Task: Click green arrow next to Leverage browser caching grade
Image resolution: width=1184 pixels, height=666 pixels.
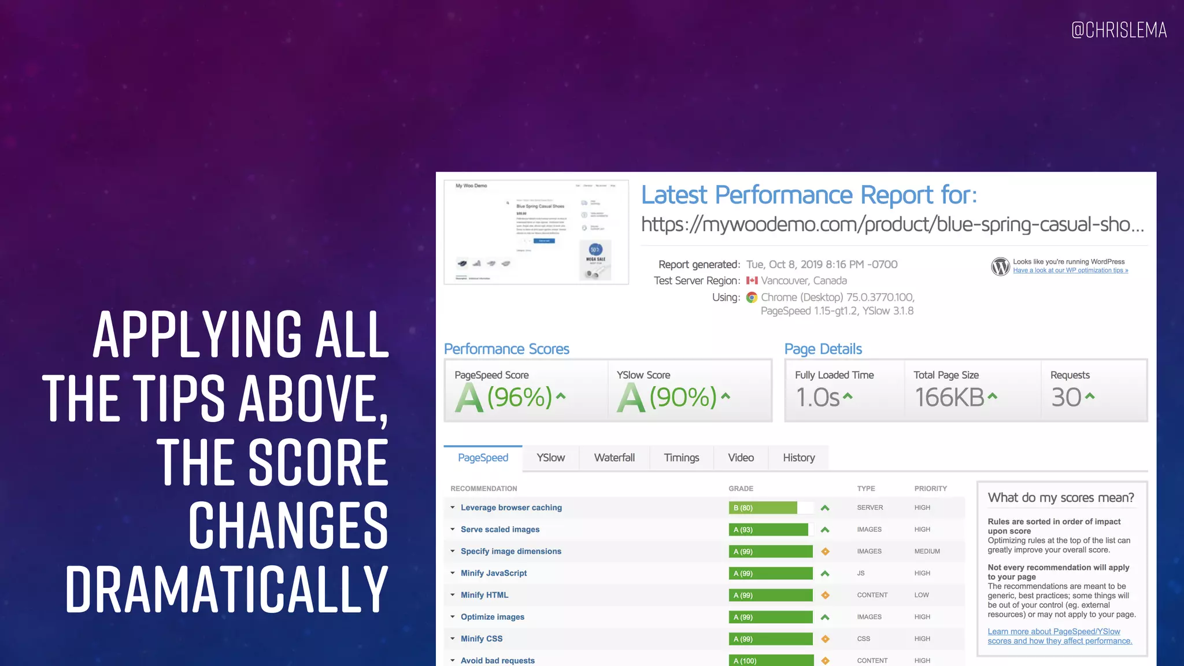Action: [x=825, y=508]
